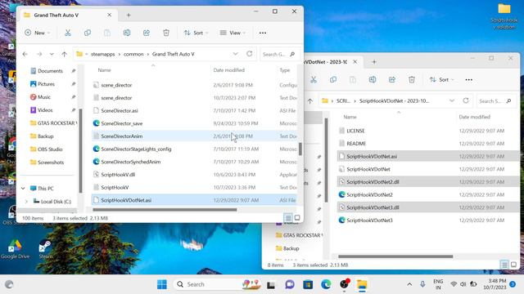524x294 pixels.
Task: Sort by Date modified in Grand Theft Auto V window
Action: [229, 70]
